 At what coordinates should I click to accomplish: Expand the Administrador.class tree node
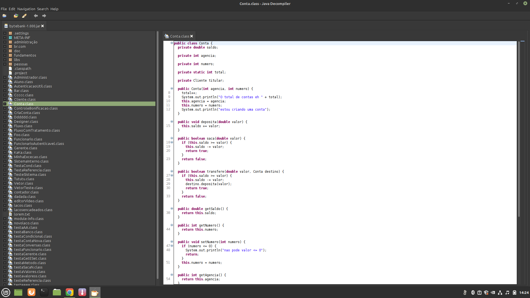point(5,77)
